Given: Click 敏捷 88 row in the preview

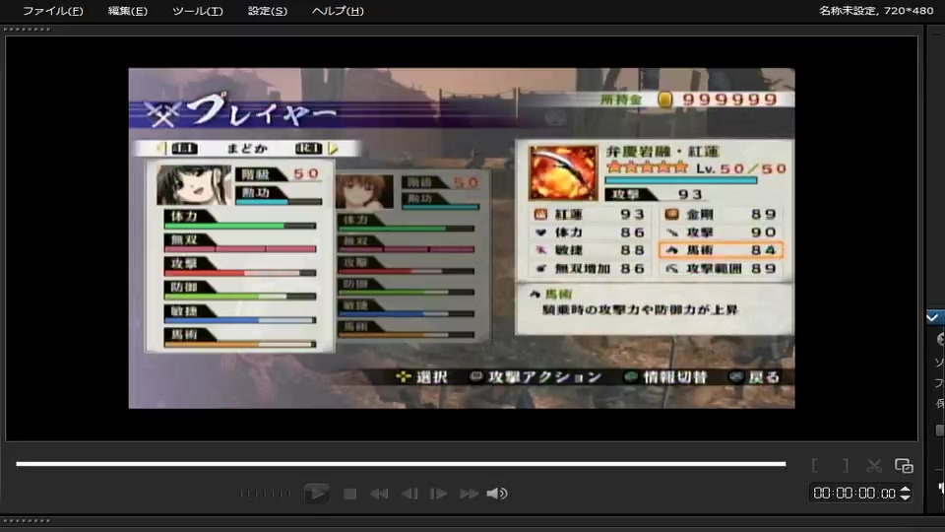Looking at the screenshot, I should [590, 249].
